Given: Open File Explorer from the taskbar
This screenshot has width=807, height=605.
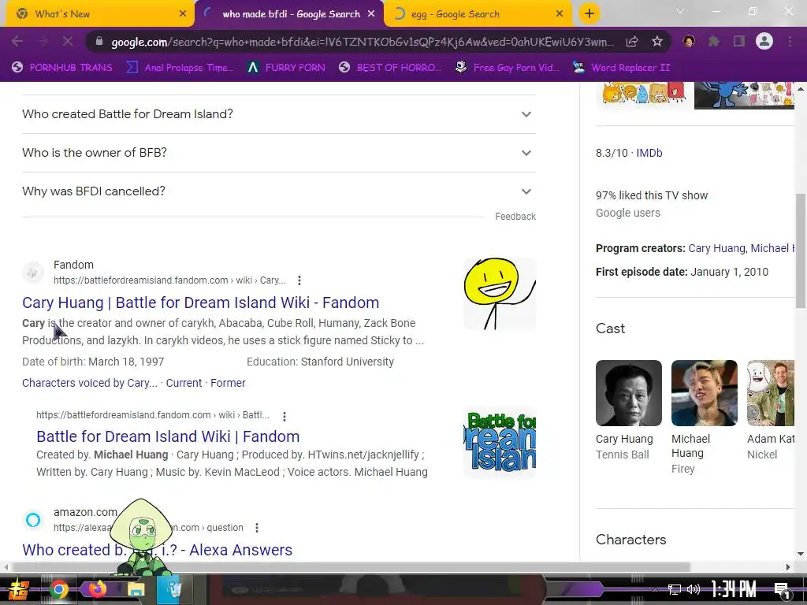Looking at the screenshot, I should click(x=136, y=589).
